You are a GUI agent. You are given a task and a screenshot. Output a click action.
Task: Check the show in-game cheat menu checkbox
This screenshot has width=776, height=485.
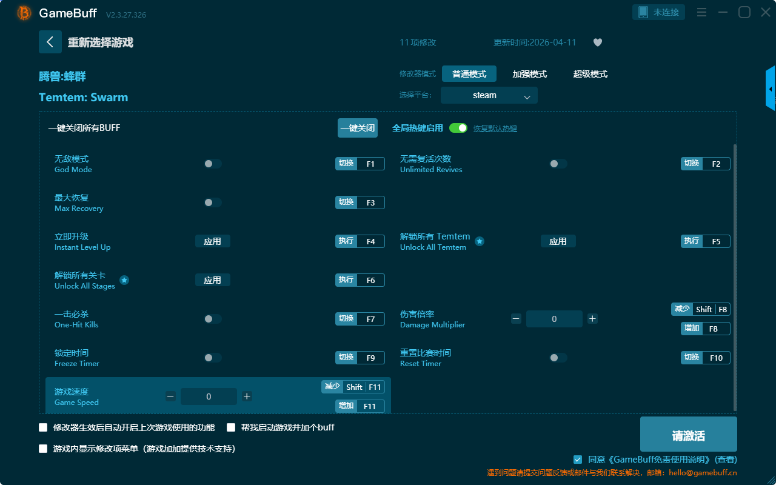[43, 449]
